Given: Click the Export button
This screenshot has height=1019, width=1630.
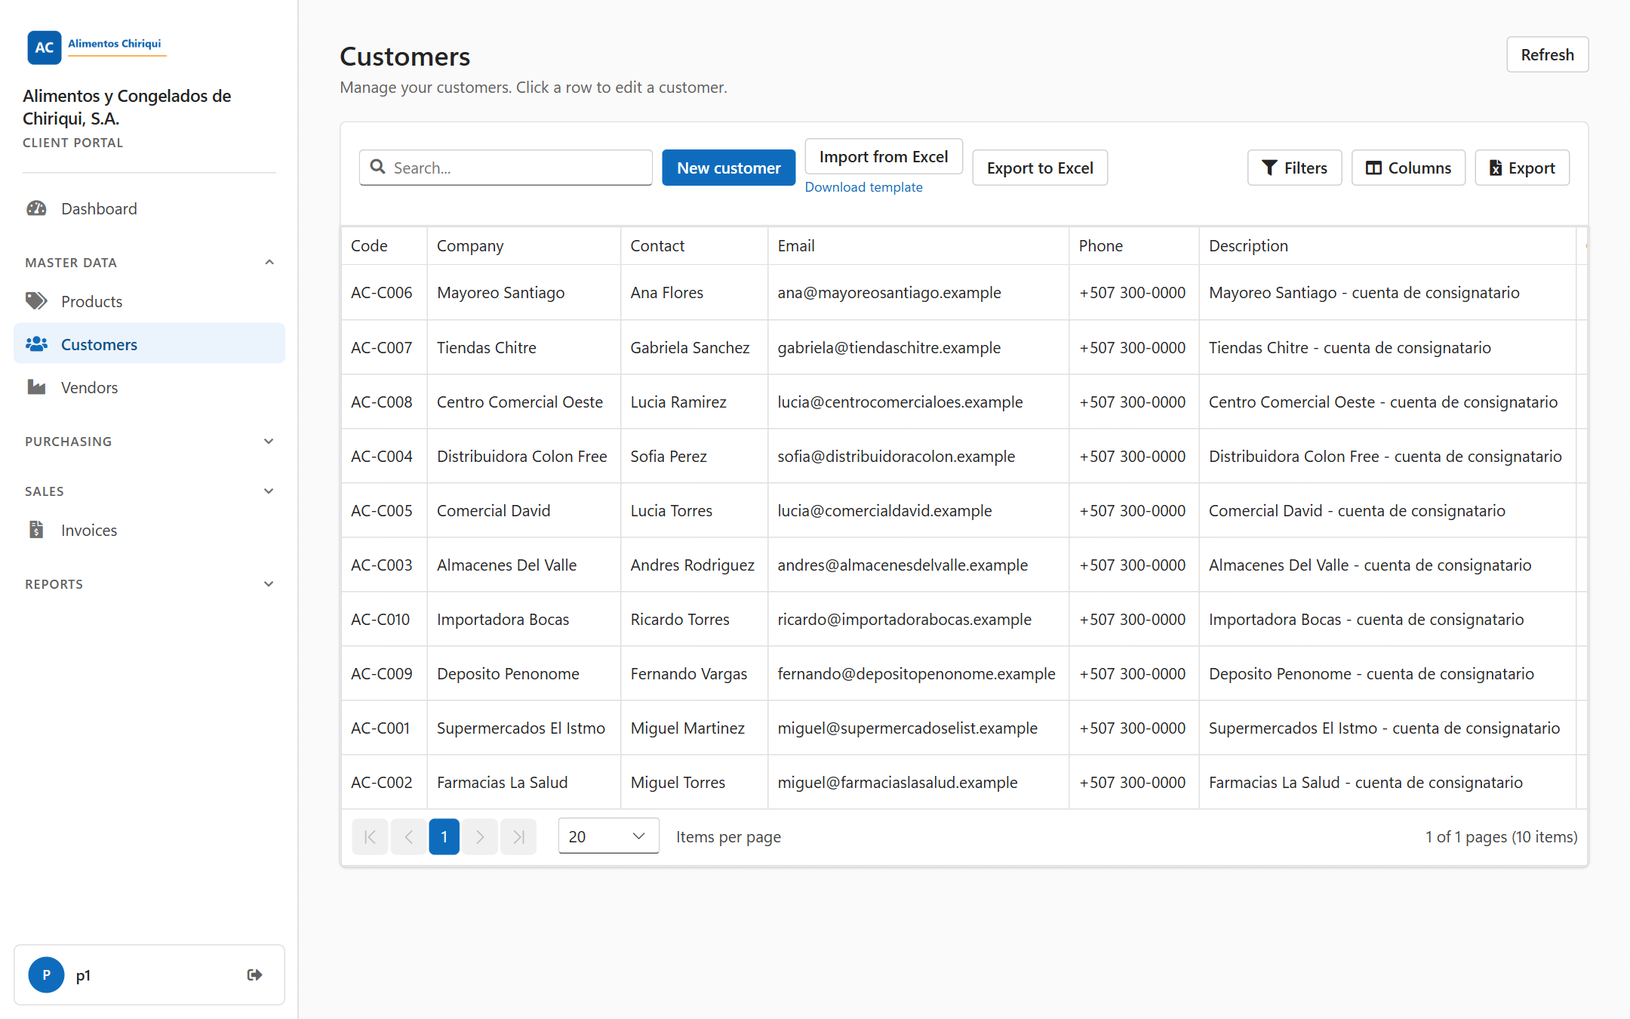Looking at the screenshot, I should coord(1522,168).
